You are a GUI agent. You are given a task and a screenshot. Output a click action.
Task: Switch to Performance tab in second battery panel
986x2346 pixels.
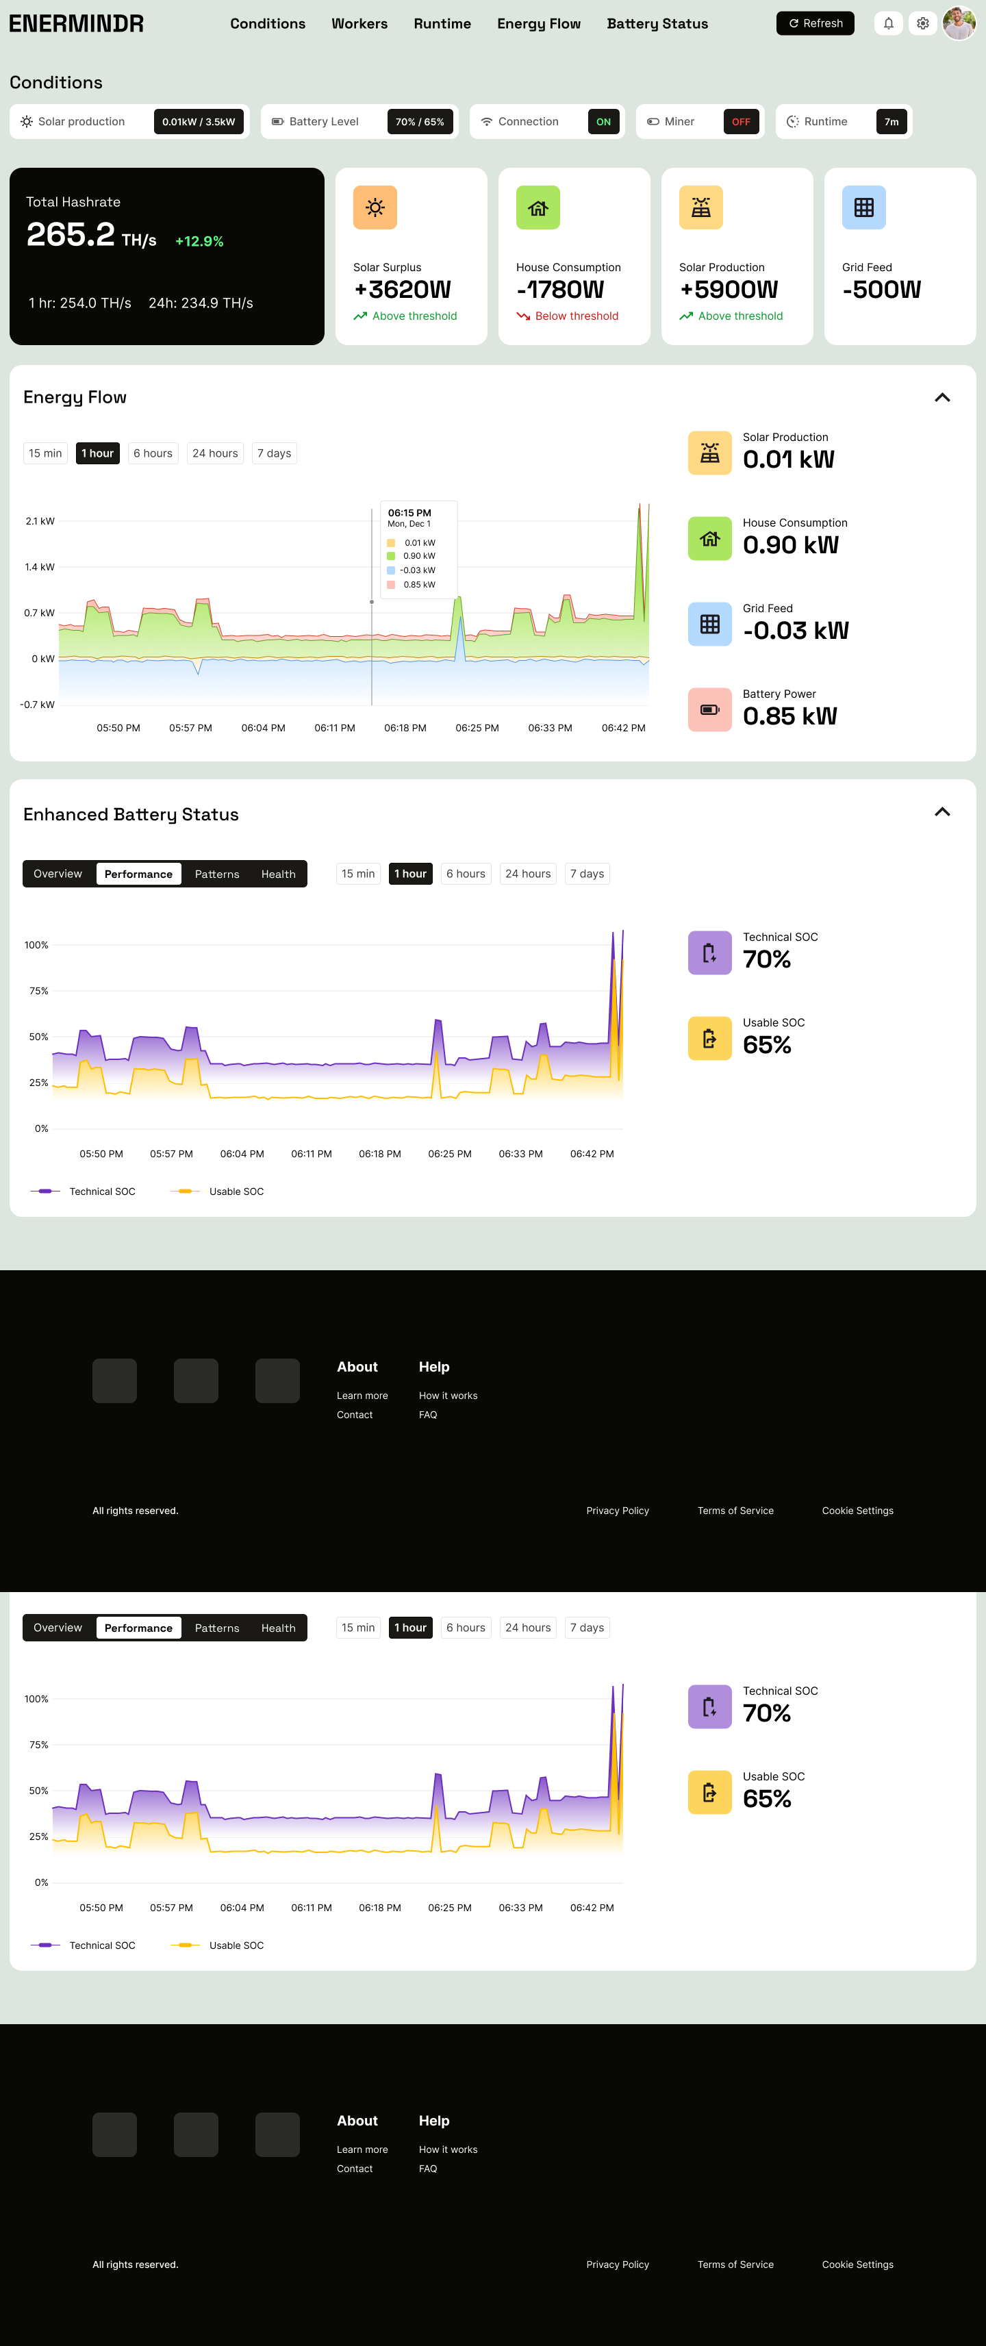click(x=138, y=1628)
